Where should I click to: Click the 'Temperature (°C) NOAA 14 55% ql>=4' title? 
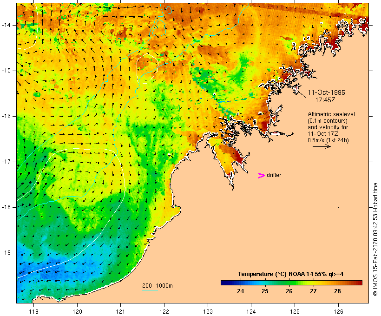[x=290, y=274]
